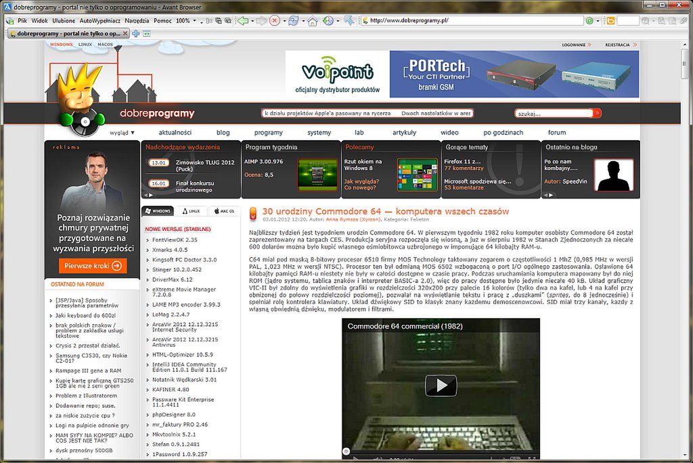Click the Refresh page icon
Image resolution: width=693 pixels, height=463 pixels.
294,21
